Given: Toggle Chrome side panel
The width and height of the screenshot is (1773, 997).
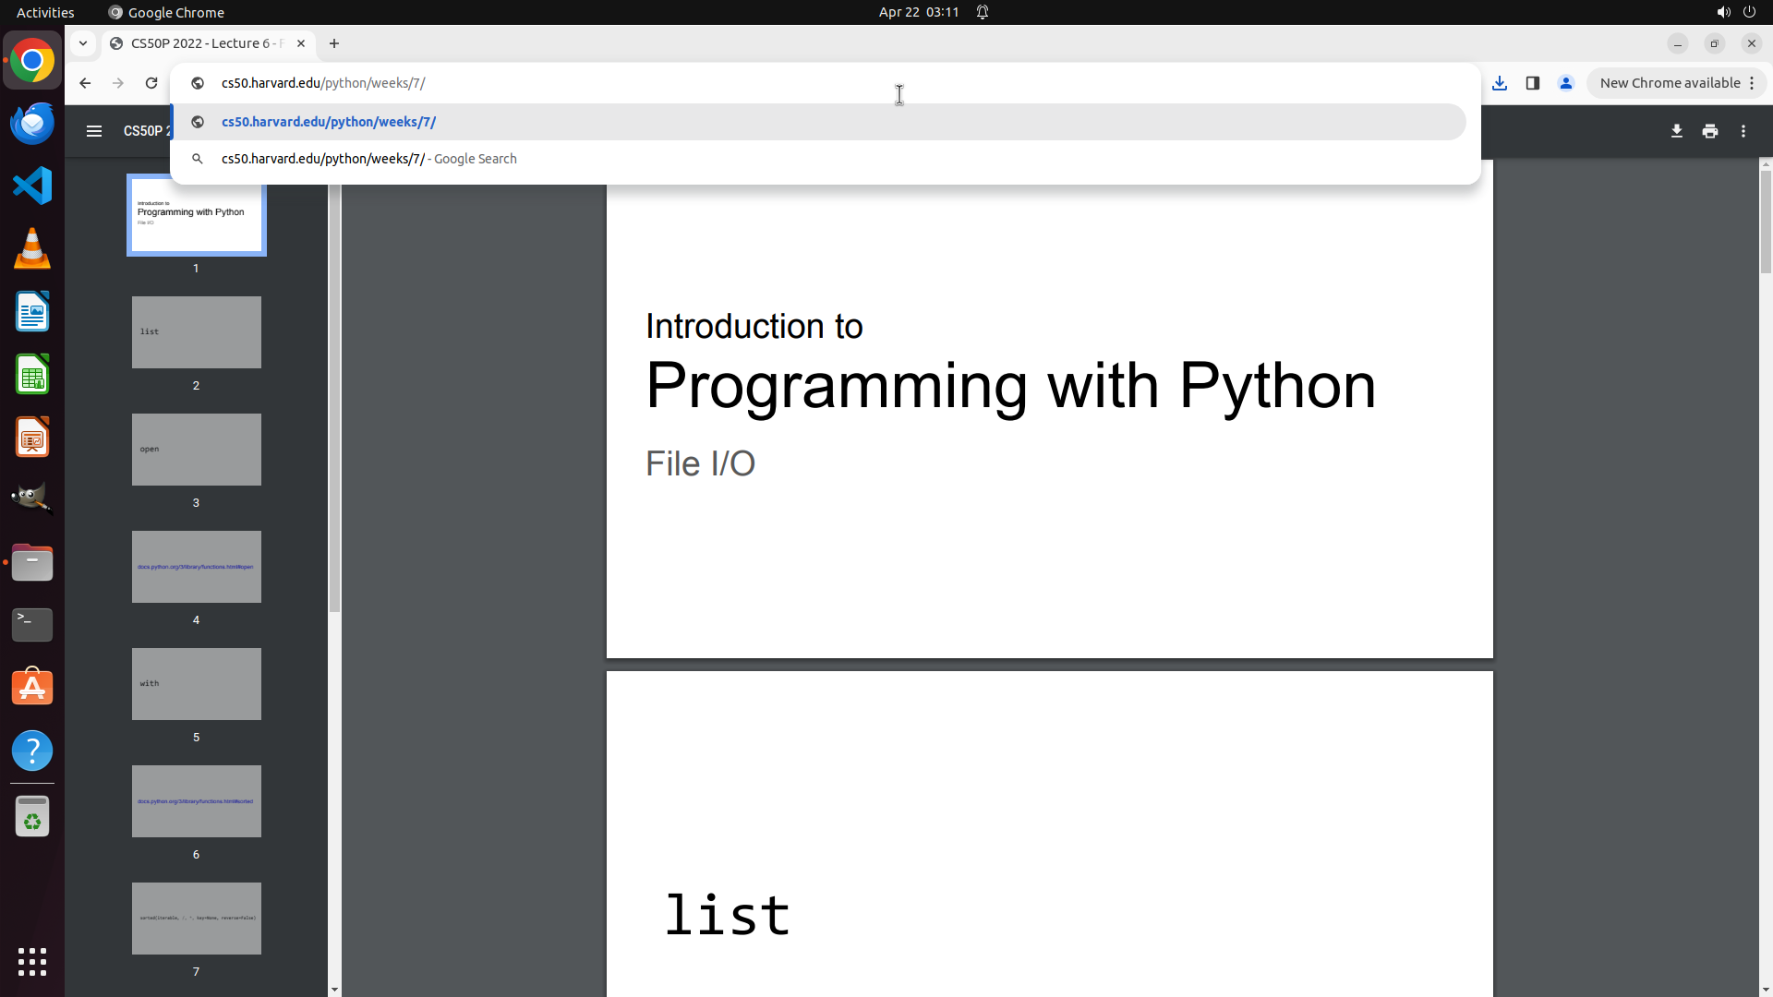Looking at the screenshot, I should point(1533,83).
